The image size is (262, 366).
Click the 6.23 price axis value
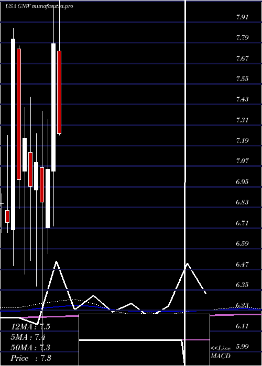pos(242,305)
